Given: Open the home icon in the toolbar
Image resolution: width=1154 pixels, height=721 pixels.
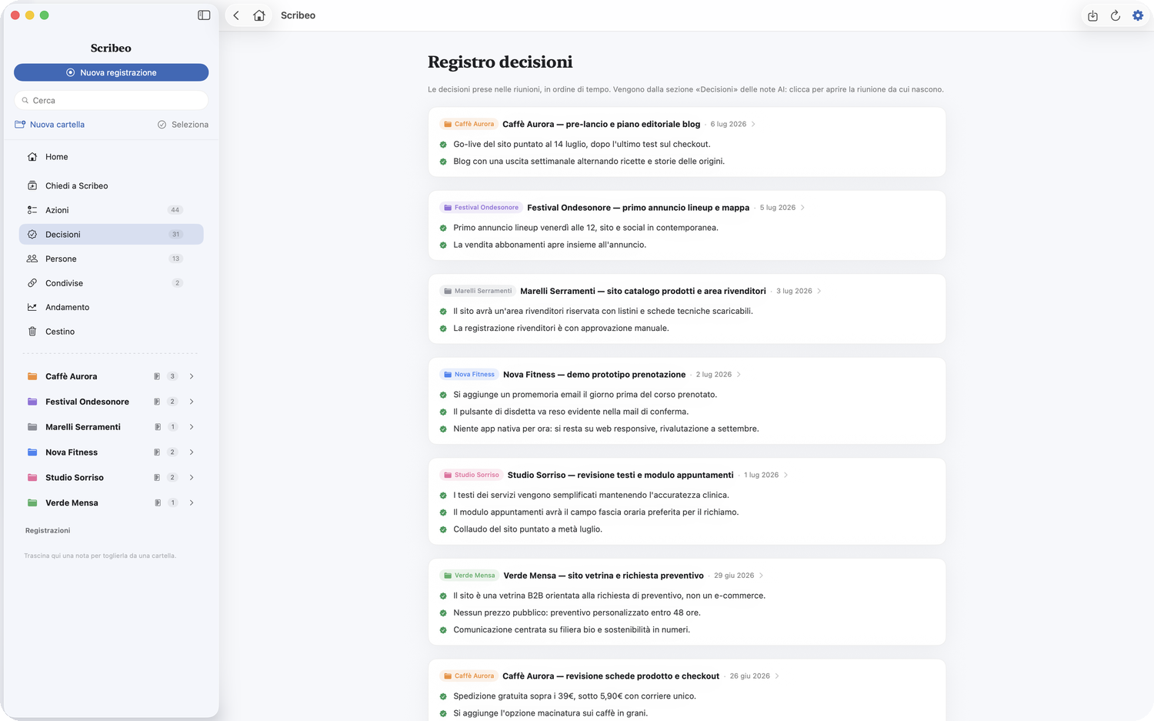Looking at the screenshot, I should (259, 15).
